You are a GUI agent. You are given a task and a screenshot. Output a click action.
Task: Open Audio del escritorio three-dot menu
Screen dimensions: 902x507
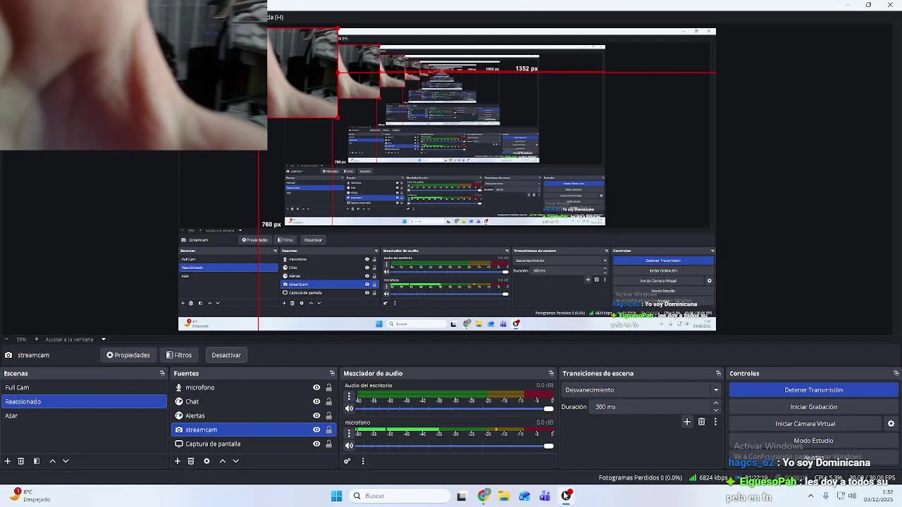tap(349, 396)
